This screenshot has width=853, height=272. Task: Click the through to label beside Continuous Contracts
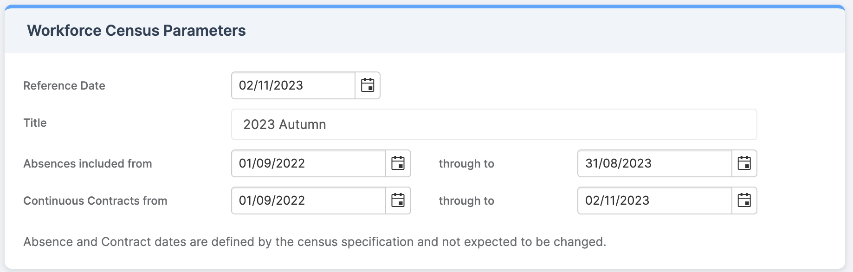coord(466,201)
